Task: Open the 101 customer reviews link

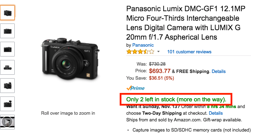Action: 189,52
